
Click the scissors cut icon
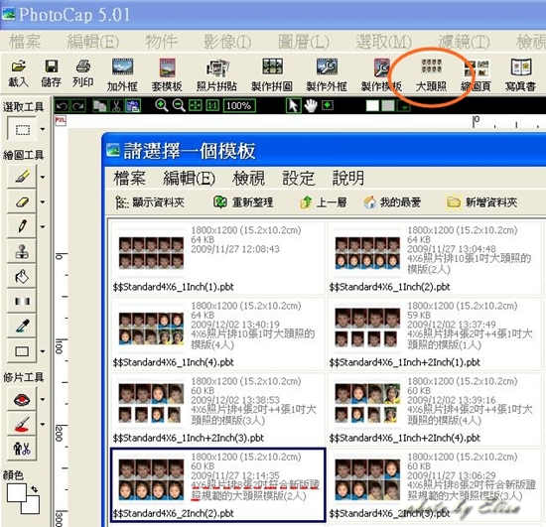click(x=116, y=106)
